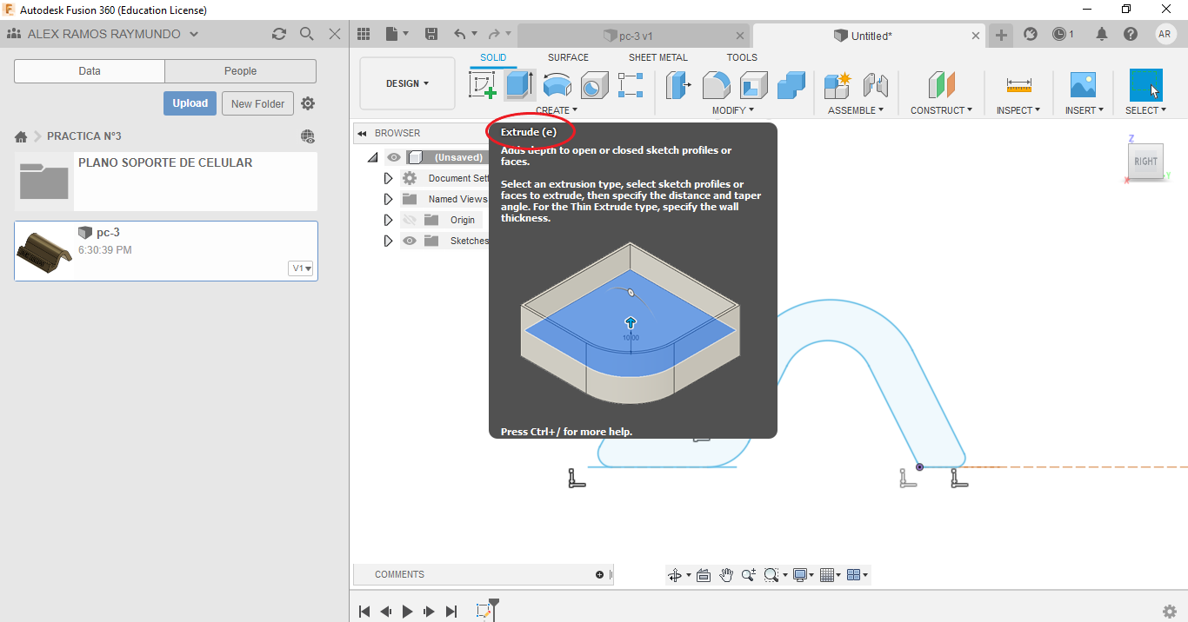Click the Measure inspect icon

[x=1018, y=85]
